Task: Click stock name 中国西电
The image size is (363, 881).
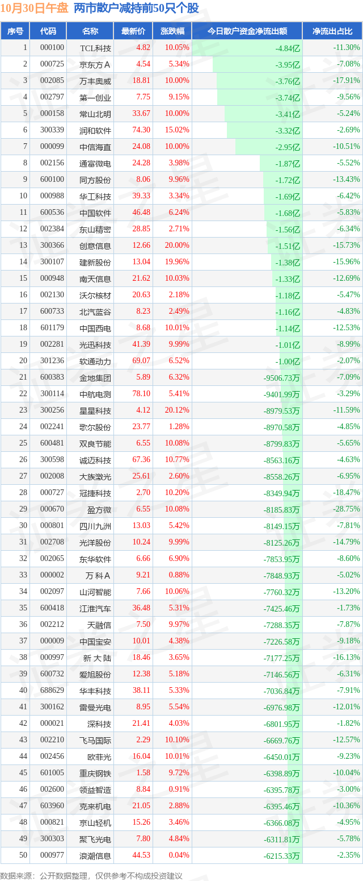Action: 95,328
